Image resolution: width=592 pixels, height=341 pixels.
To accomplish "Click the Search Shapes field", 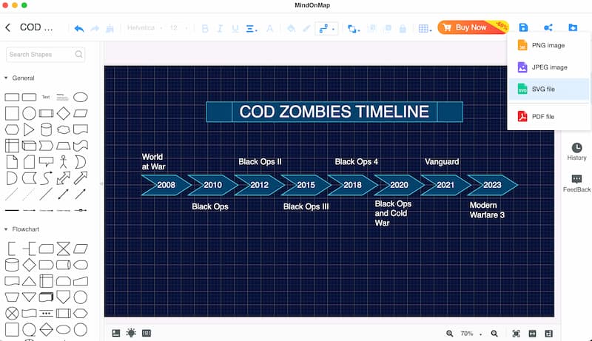I will click(45, 54).
